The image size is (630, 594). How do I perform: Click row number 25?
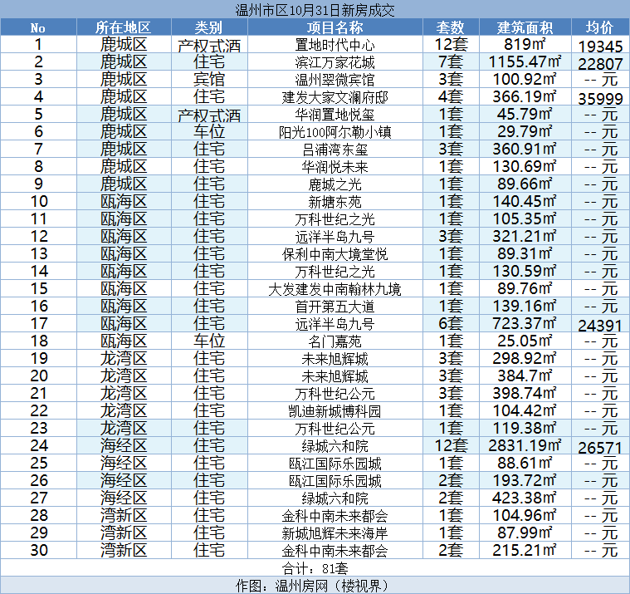pos(39,464)
